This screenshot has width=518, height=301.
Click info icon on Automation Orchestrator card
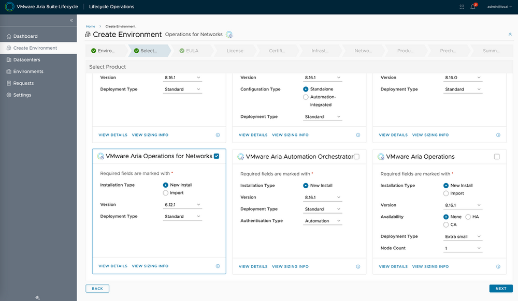pyautogui.click(x=358, y=267)
